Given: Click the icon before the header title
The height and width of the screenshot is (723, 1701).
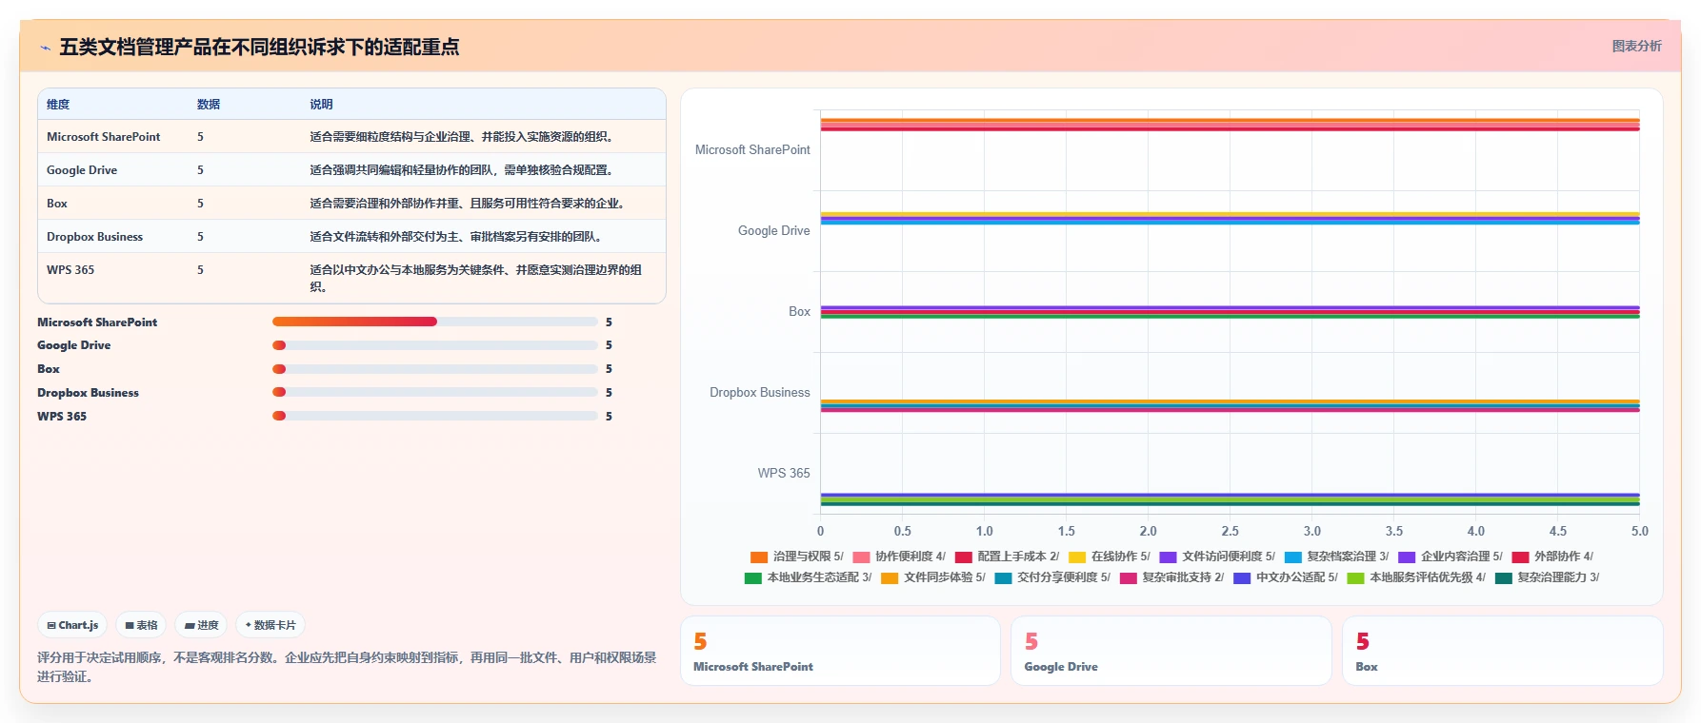Looking at the screenshot, I should (45, 48).
